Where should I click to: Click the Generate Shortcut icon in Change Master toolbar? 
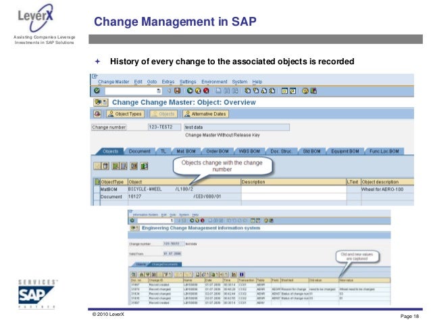pyautogui.click(x=293, y=91)
